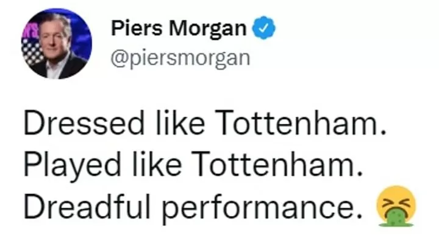Click "like" right after "Played"
This screenshot has width=439, height=241.
click(x=157, y=165)
